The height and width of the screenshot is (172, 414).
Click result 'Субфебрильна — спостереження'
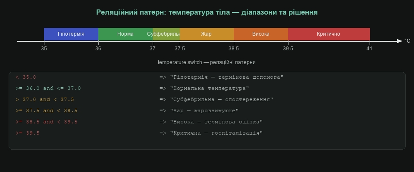222,100
